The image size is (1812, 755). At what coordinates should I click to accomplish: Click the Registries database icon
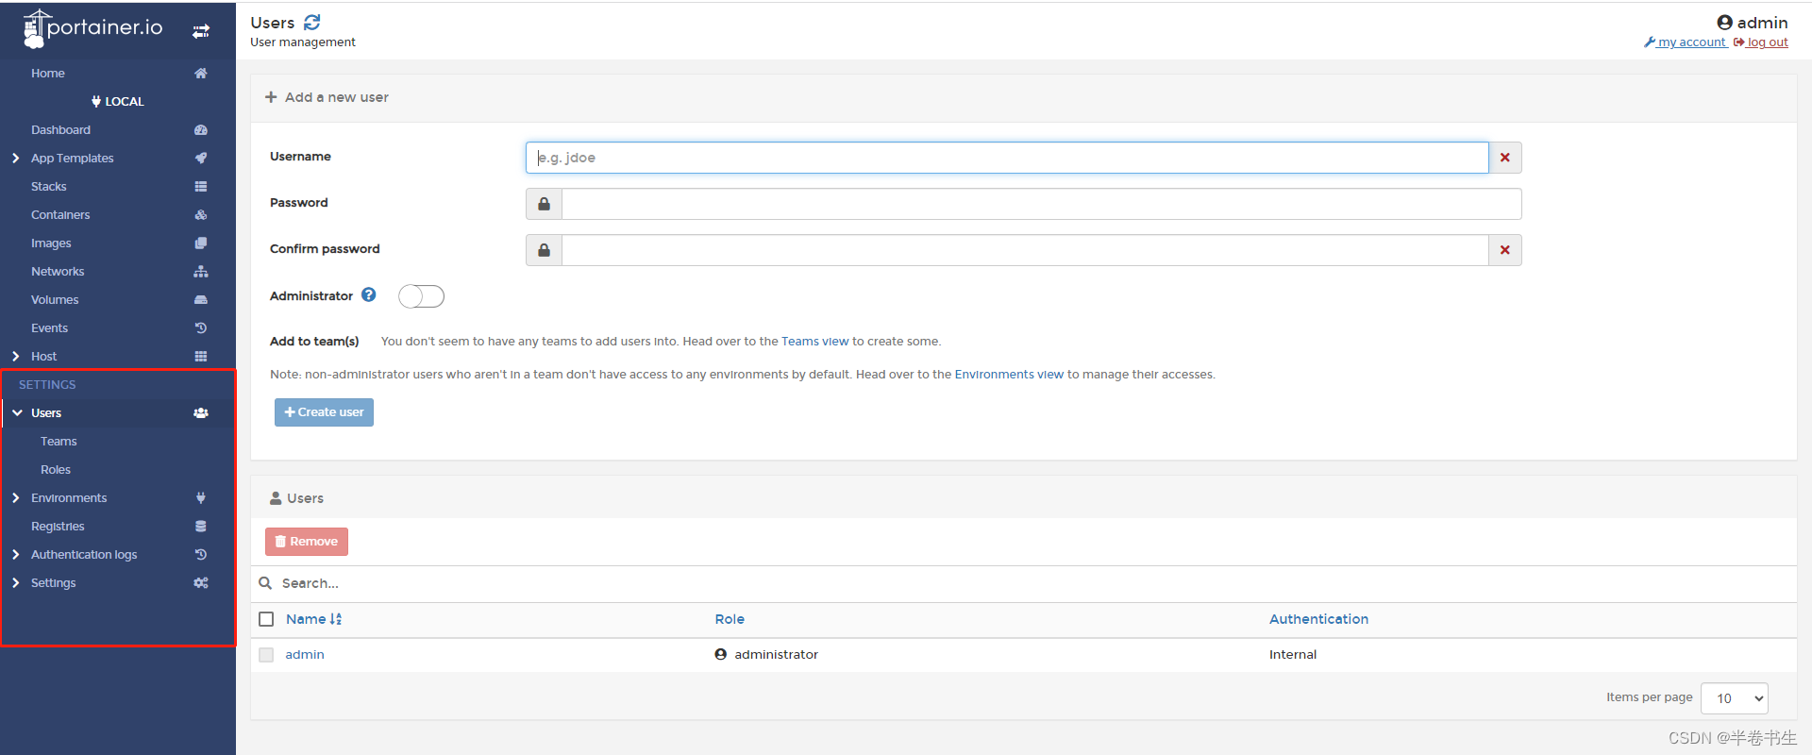[x=201, y=527]
